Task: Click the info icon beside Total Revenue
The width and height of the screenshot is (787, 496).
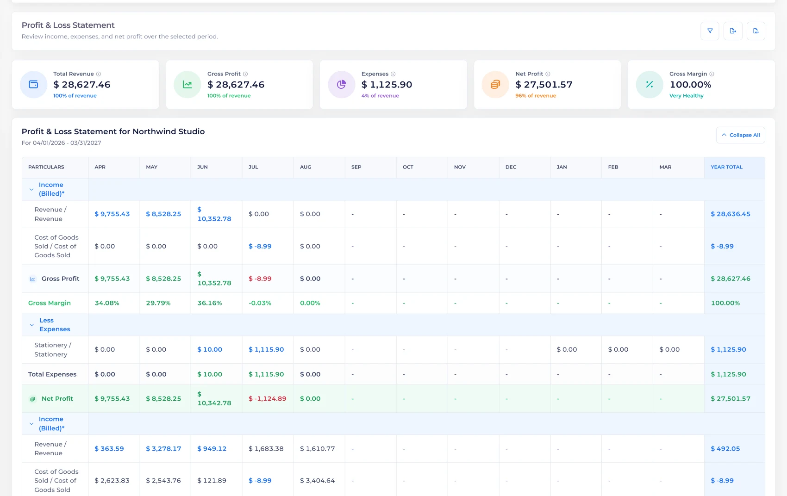Action: point(99,74)
